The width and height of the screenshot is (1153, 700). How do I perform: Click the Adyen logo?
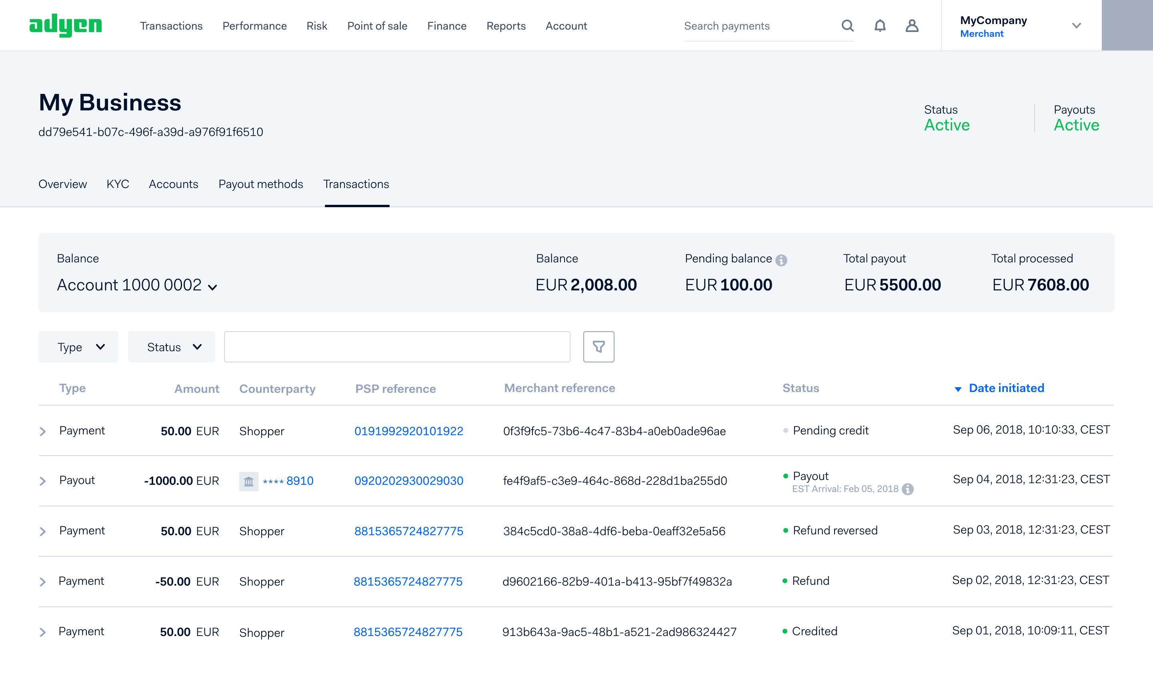[66, 25]
